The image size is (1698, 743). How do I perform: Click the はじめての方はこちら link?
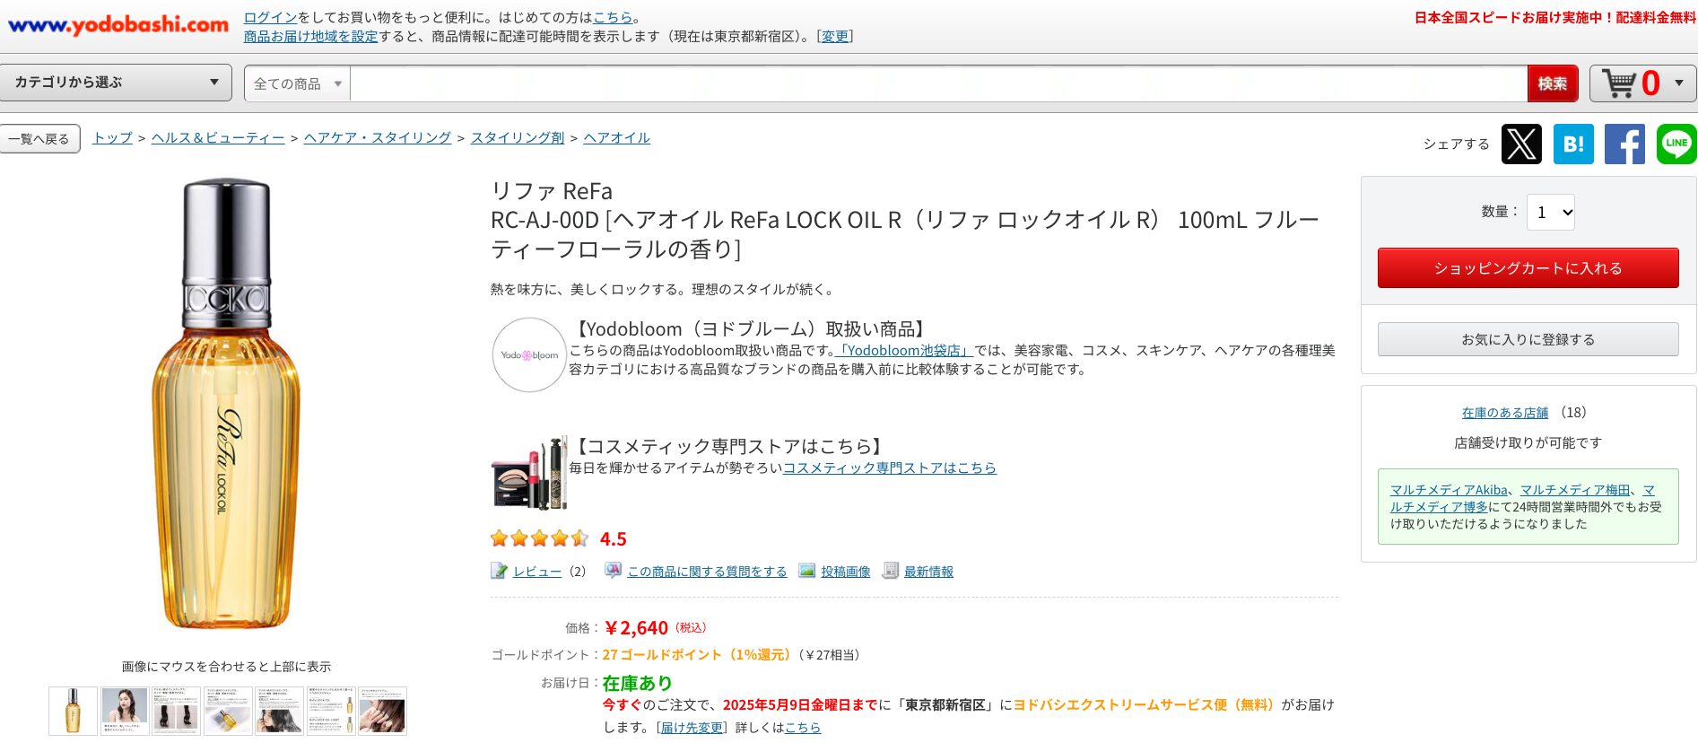coord(613,17)
